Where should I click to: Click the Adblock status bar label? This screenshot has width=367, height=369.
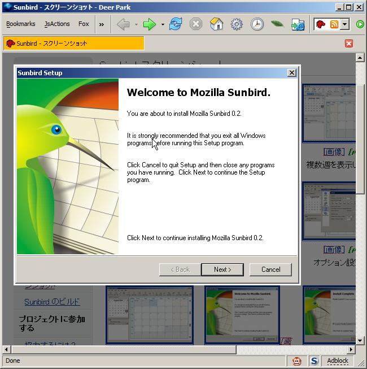click(338, 361)
